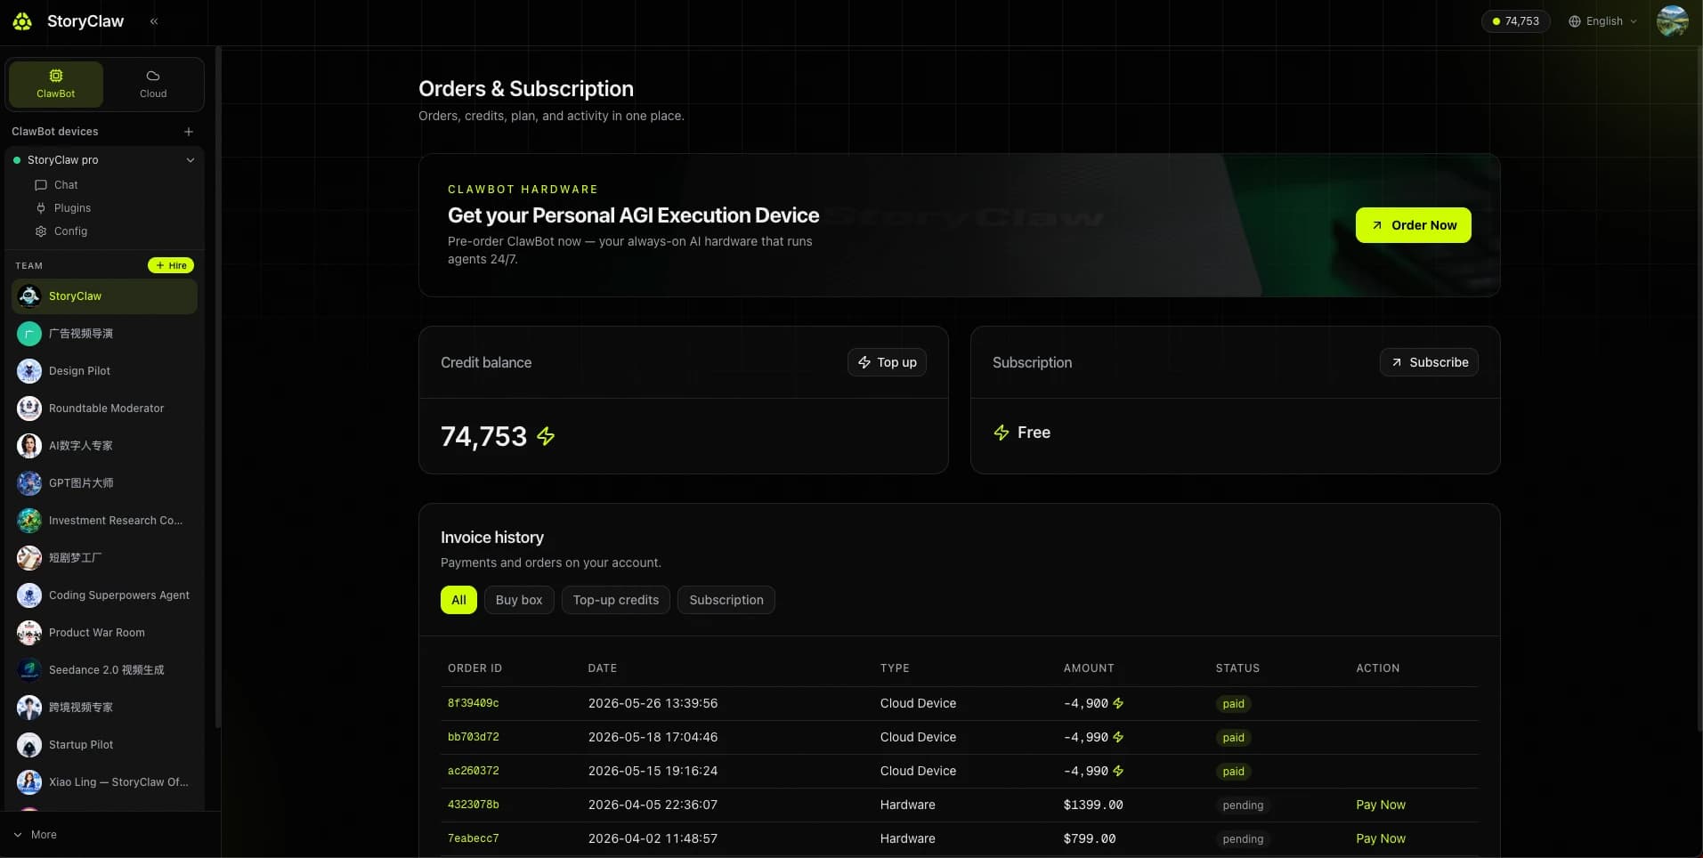Open order ID 7eabecc7

tap(473, 838)
